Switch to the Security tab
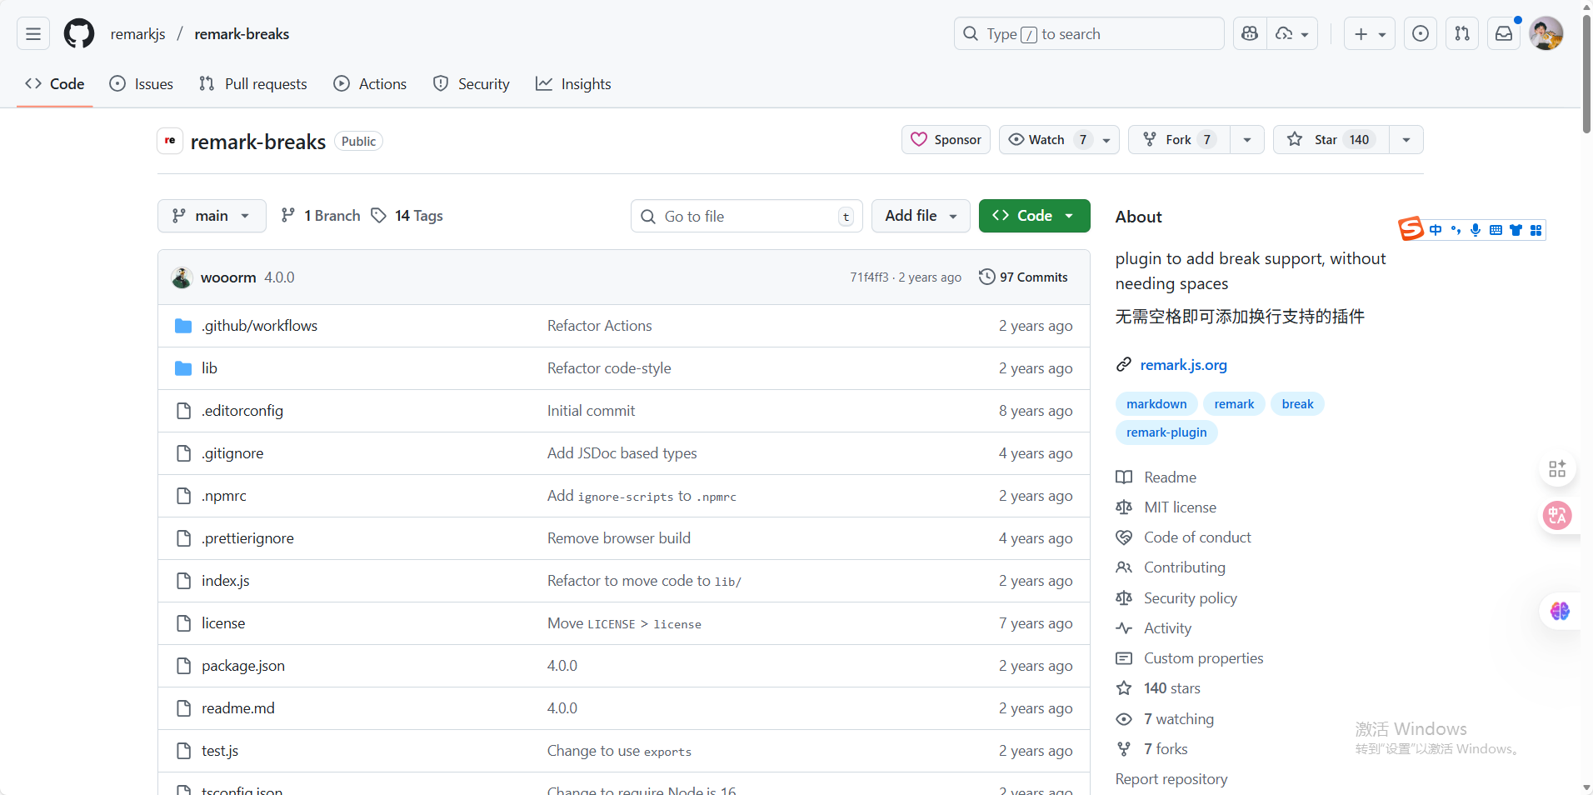The image size is (1593, 795). [472, 84]
